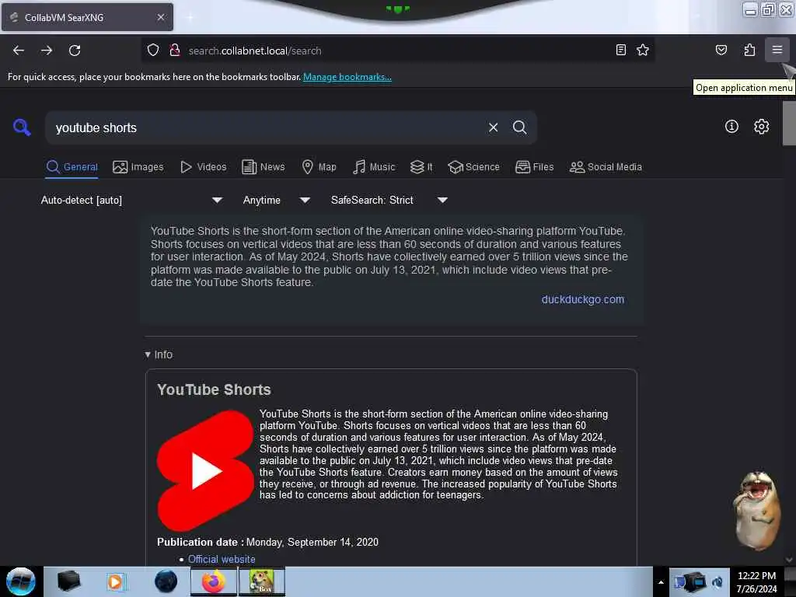
Task: Click the YouTube Shorts logo image
Action: coord(205,470)
